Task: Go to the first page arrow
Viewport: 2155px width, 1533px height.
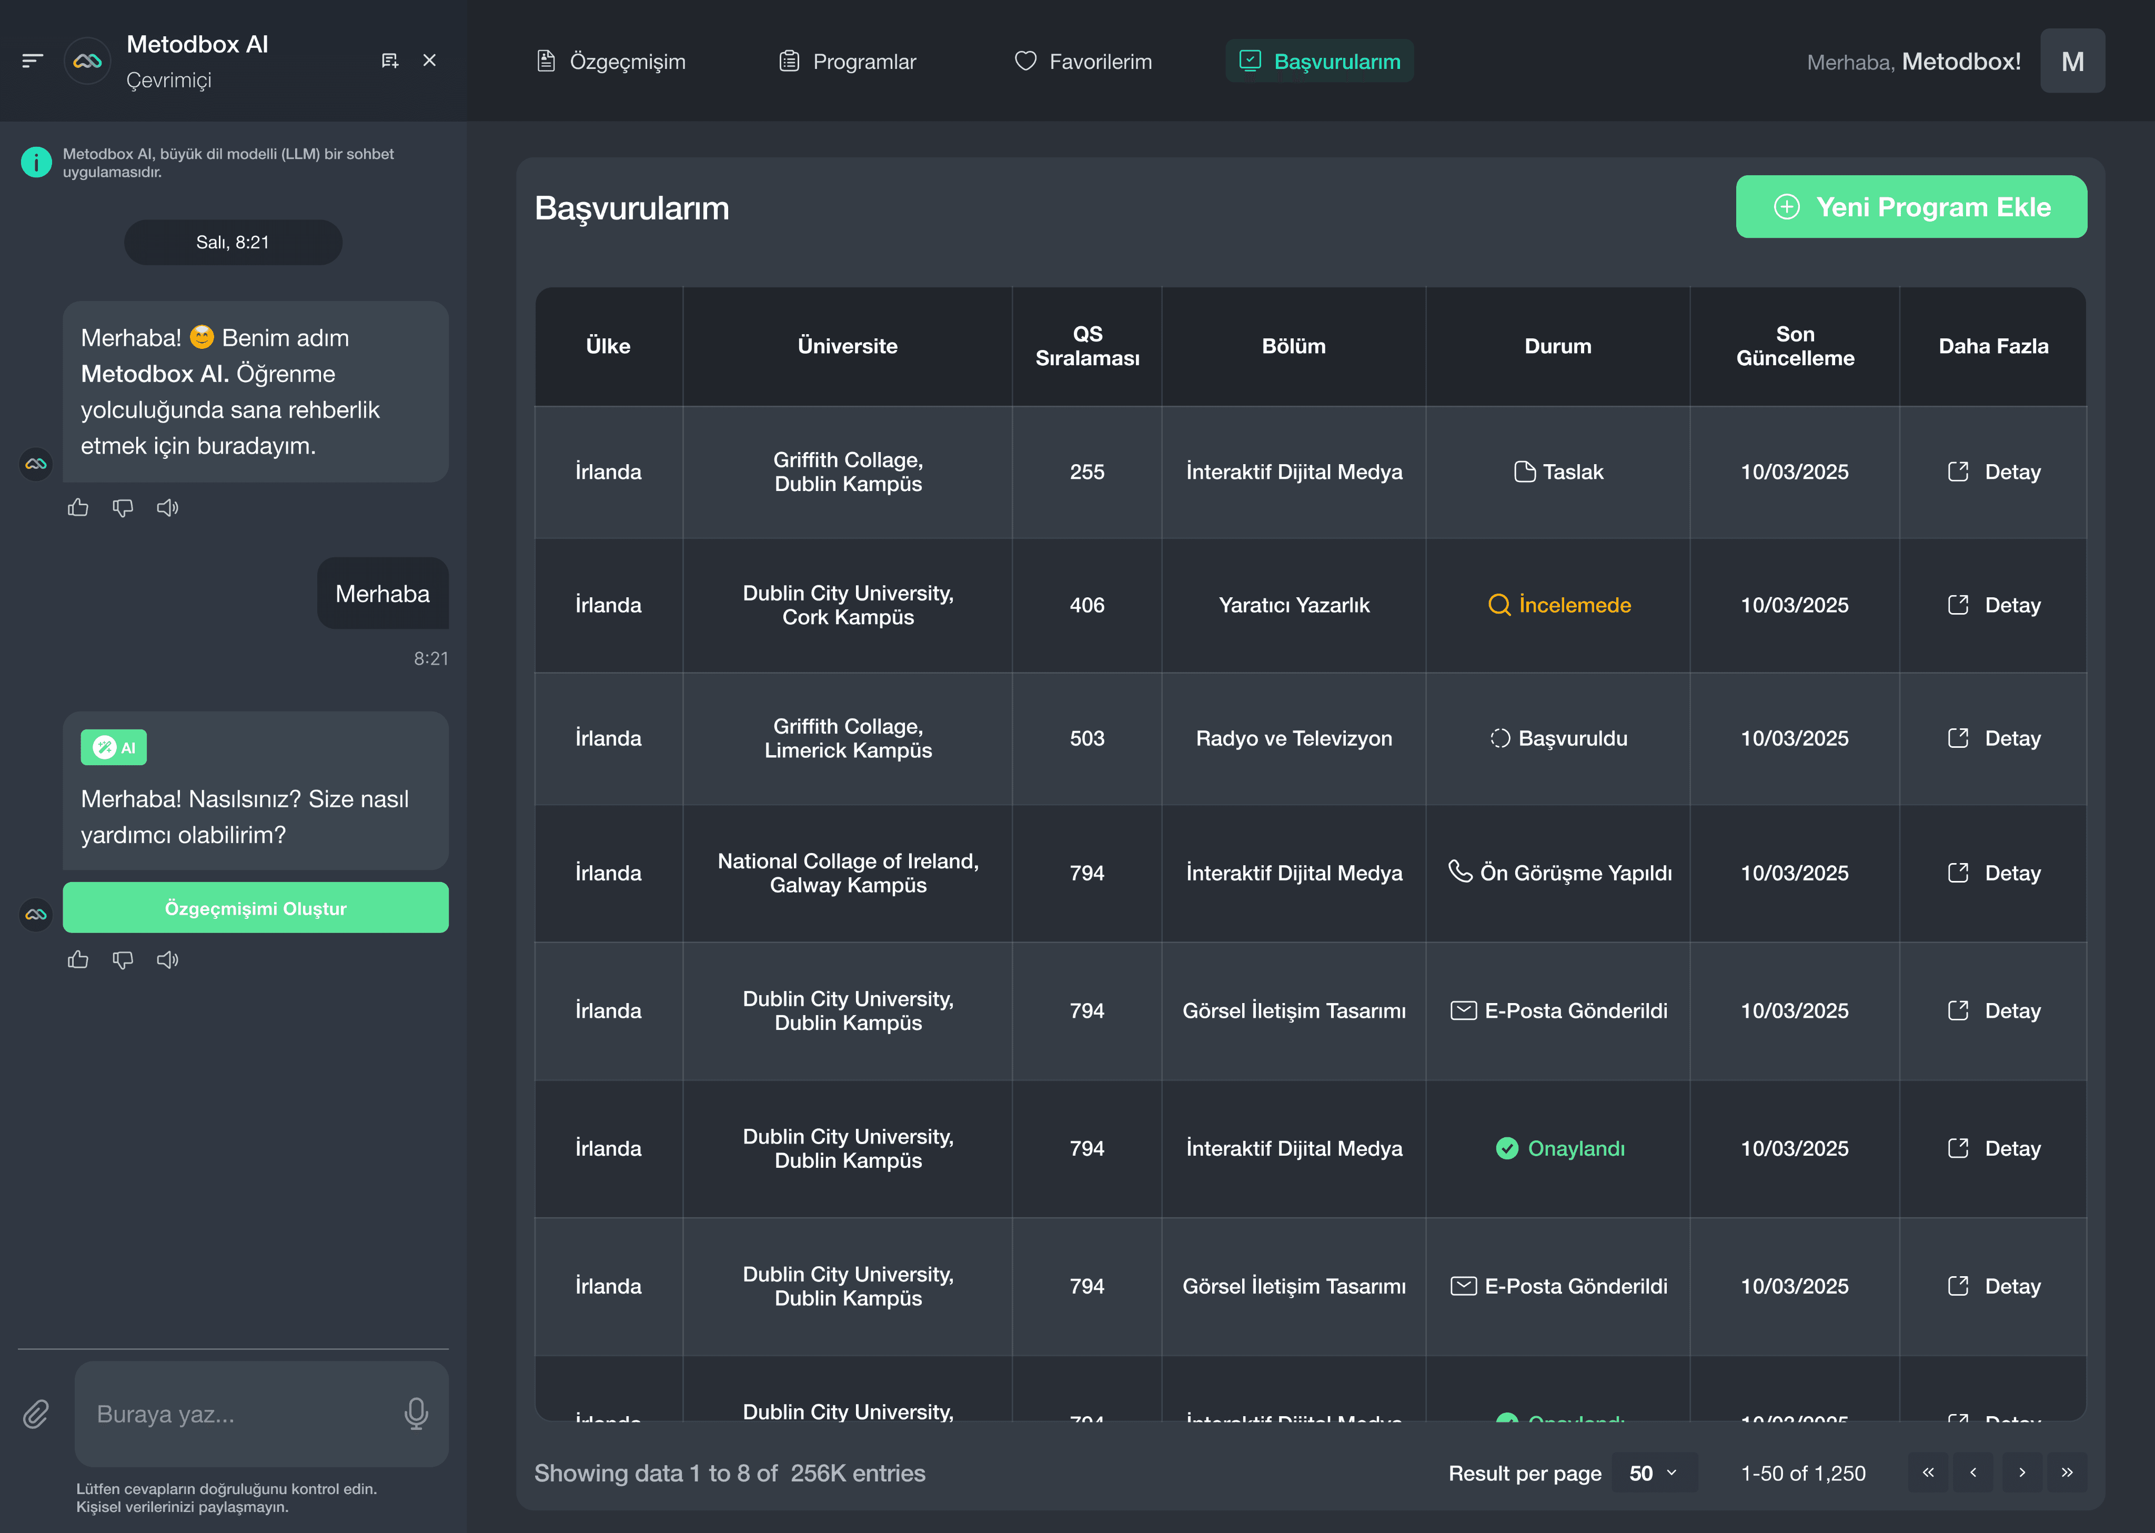Action: point(1928,1472)
